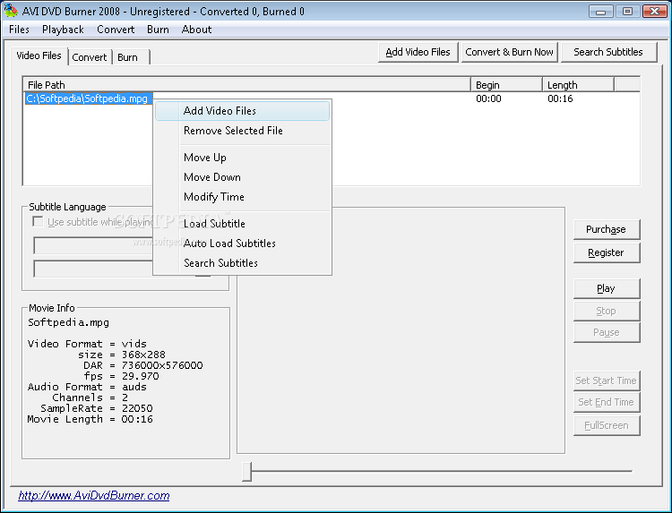672x513 pixels.
Task: Minimize the AVI DVD Burner window
Action: (601, 12)
